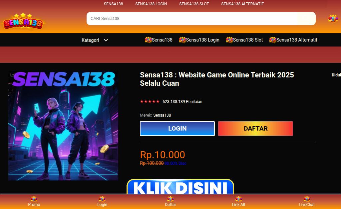Viewport: 341px width, 209px height.
Task: Open SENSA138 SLOT in the top menu
Action: pos(194,4)
